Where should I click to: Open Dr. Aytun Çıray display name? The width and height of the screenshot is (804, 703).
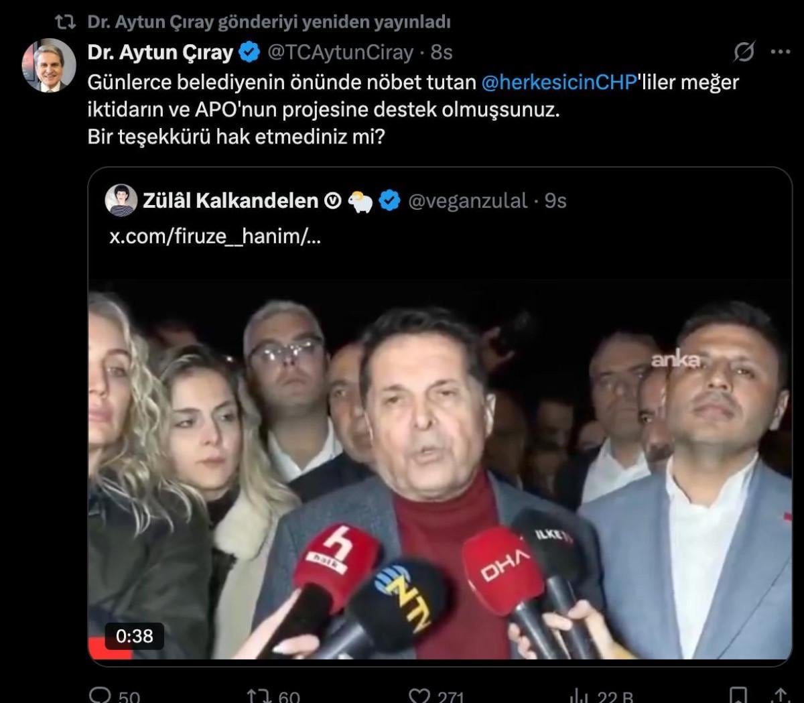coord(160,52)
